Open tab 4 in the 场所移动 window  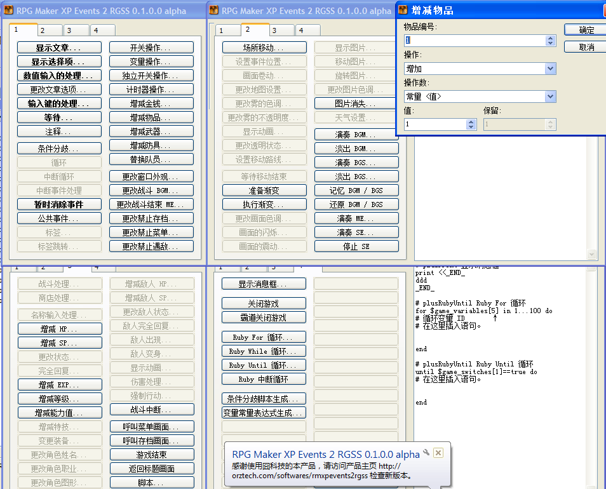[x=307, y=30]
